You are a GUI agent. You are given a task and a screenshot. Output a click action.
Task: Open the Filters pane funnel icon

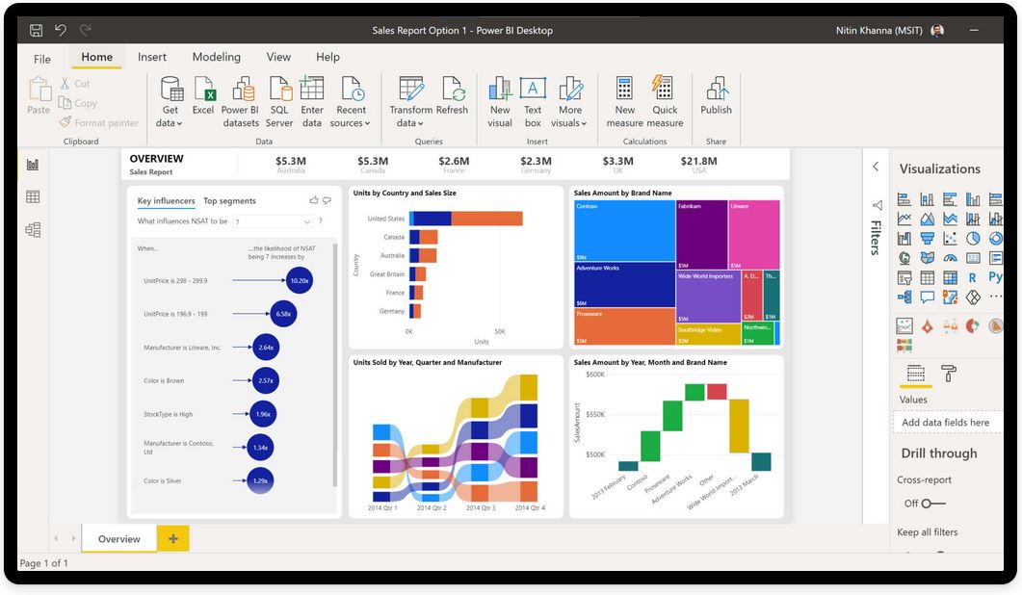[x=878, y=205]
